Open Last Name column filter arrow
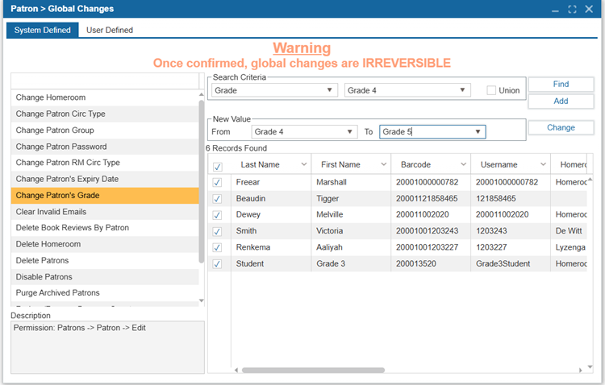 (x=304, y=164)
